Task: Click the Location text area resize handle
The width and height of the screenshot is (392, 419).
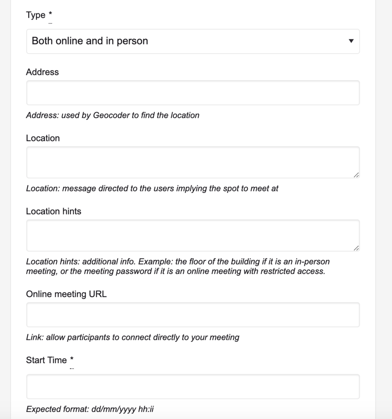Action: tap(356, 175)
